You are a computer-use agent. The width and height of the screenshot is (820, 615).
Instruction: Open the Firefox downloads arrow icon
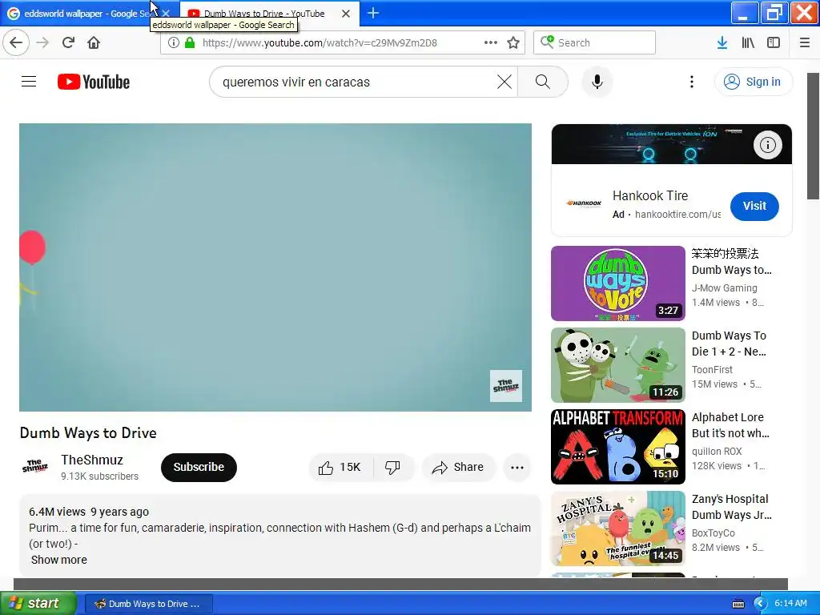(722, 42)
